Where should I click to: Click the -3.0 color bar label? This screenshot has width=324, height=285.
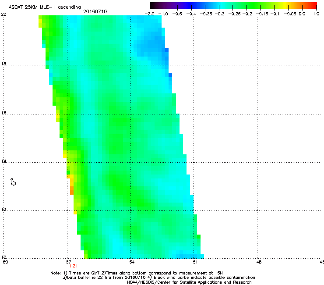150,14
